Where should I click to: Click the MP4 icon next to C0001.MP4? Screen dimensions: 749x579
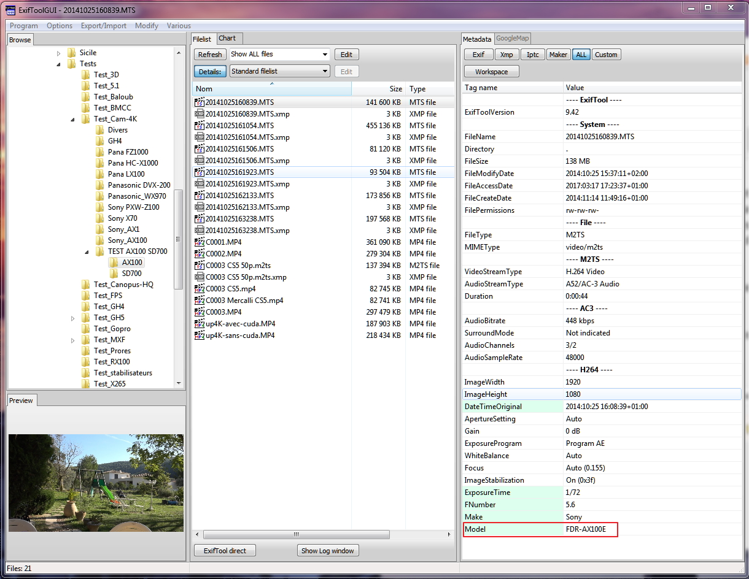pos(199,242)
